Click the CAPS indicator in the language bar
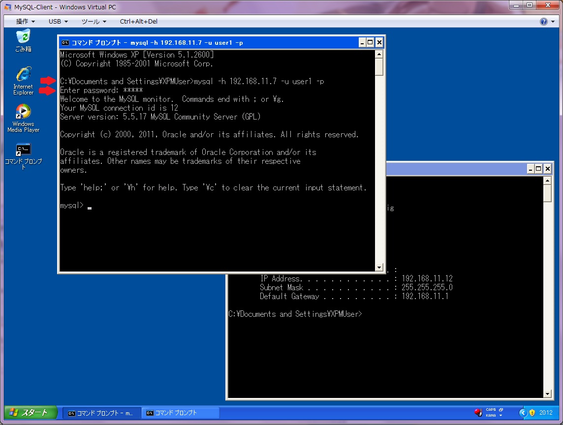Viewport: 563px width, 425px height. point(491,410)
